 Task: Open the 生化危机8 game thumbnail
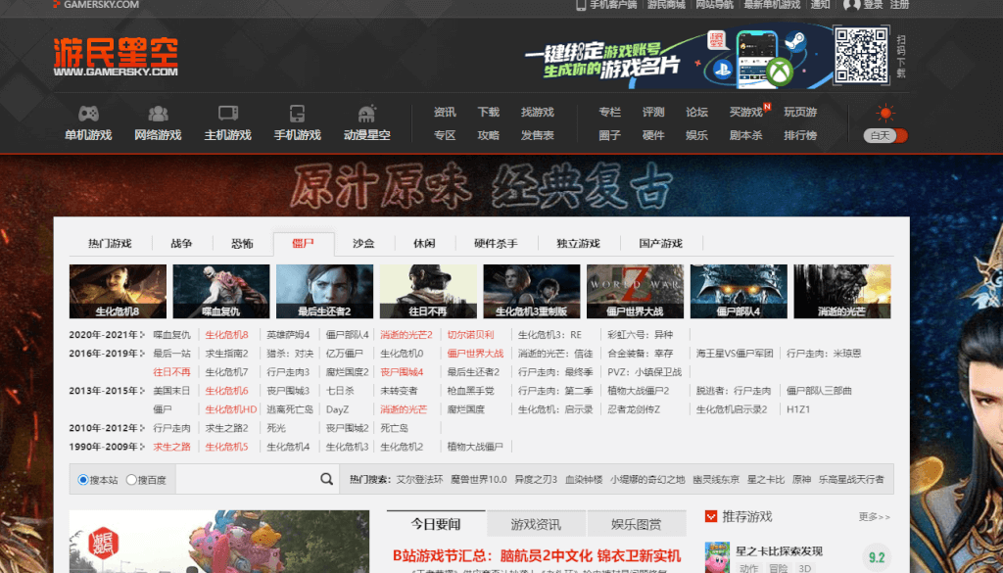(x=118, y=292)
